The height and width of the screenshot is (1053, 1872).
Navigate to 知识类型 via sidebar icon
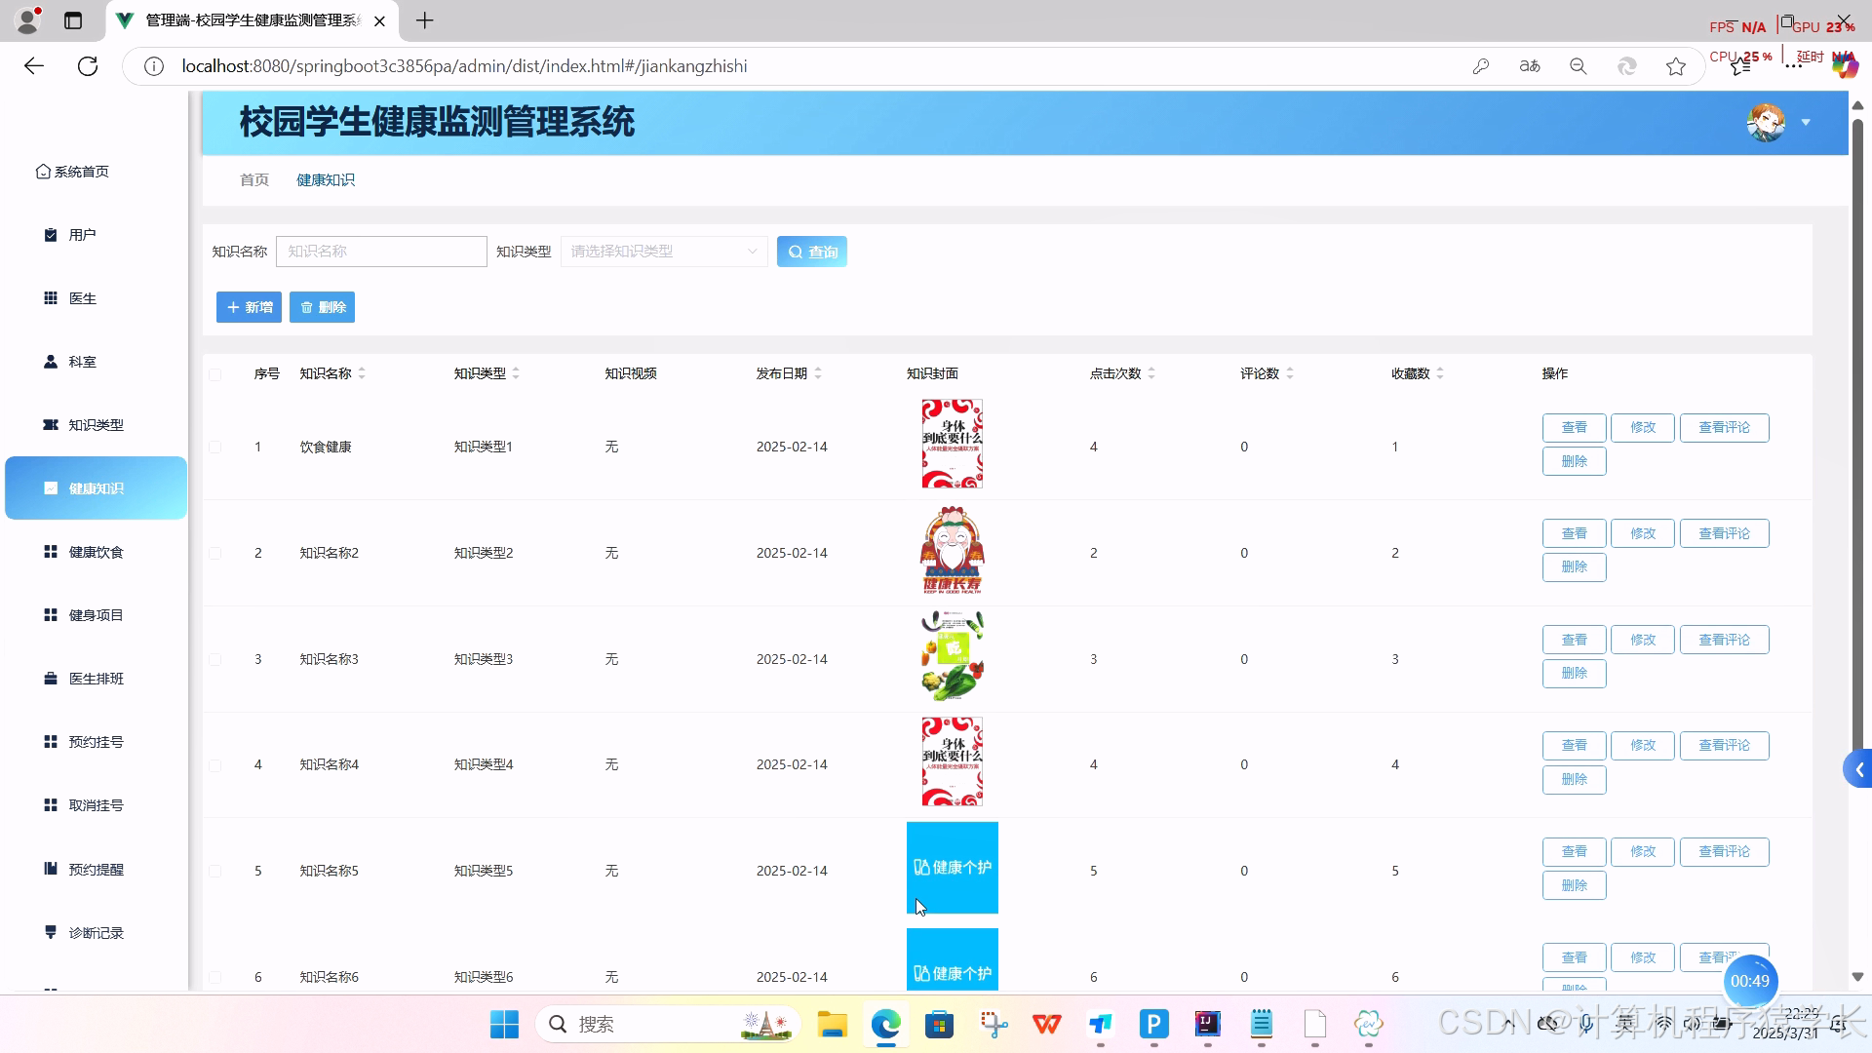coord(95,425)
